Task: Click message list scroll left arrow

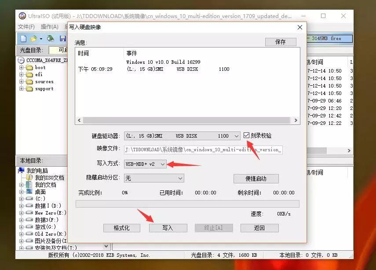Action: pyautogui.click(x=79, y=120)
